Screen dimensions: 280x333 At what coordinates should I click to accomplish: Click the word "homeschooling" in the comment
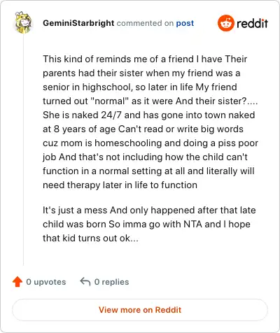click(128, 143)
